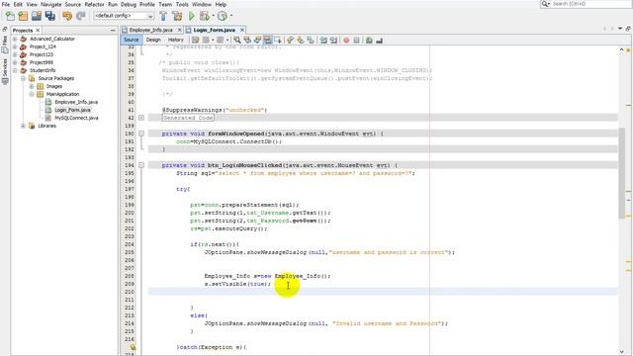Click Clean and Build Project icon

(177, 16)
